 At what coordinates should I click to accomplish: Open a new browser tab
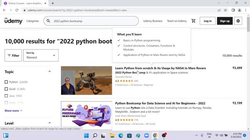[53, 3]
